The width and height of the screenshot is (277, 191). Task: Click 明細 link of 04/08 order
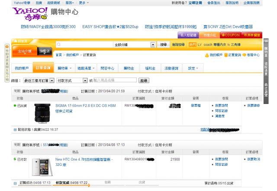tap(64, 145)
